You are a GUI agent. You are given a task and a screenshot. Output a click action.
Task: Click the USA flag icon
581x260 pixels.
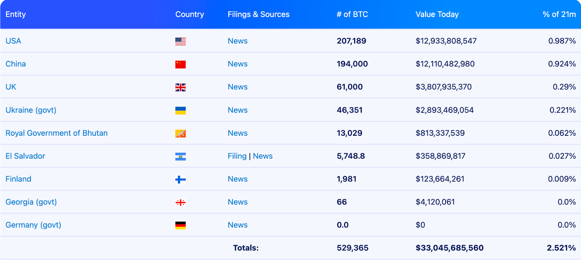coord(180,41)
